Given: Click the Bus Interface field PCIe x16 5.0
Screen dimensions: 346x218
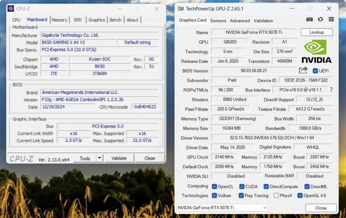Looking at the screenshot, I should tap(300, 90).
